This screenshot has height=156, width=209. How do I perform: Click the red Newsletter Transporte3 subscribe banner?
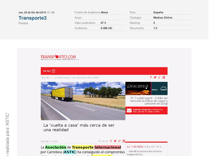(146, 111)
